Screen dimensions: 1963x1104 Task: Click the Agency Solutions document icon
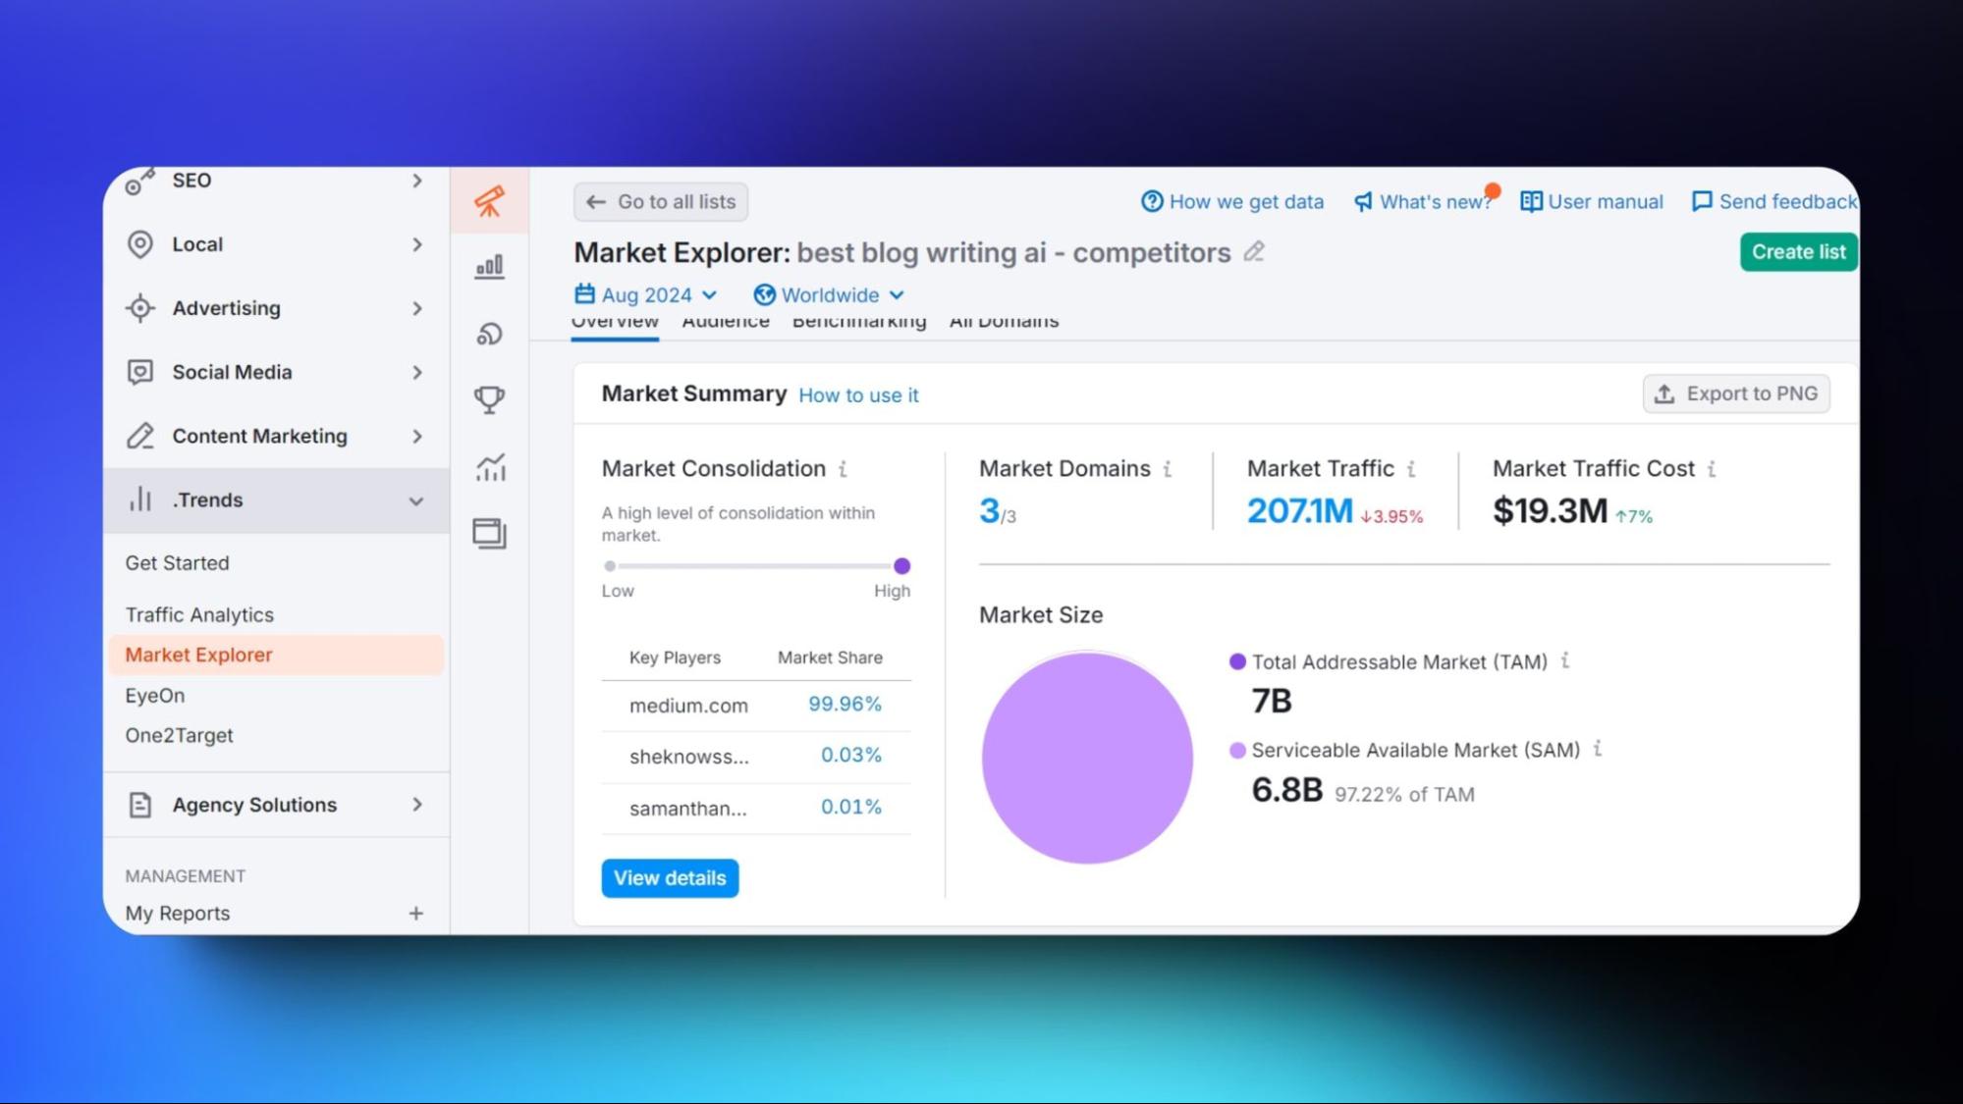coord(140,805)
